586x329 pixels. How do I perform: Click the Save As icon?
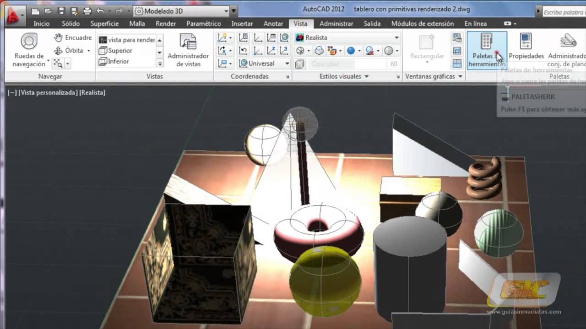(74, 11)
